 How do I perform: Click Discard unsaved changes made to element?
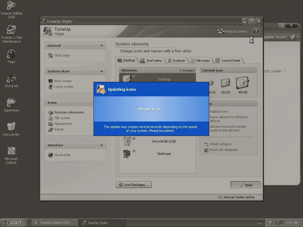228,128
